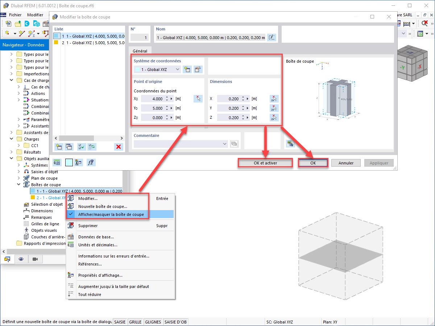Toggle Afficher/masquer la boîte de coupe
Screen dimensions: 435x326
(x=120, y=214)
